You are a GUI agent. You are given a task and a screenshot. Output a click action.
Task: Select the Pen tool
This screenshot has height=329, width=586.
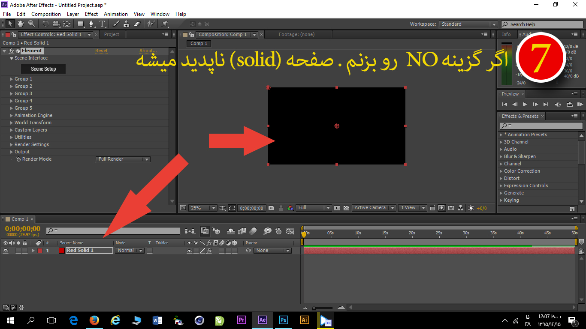coord(91,24)
